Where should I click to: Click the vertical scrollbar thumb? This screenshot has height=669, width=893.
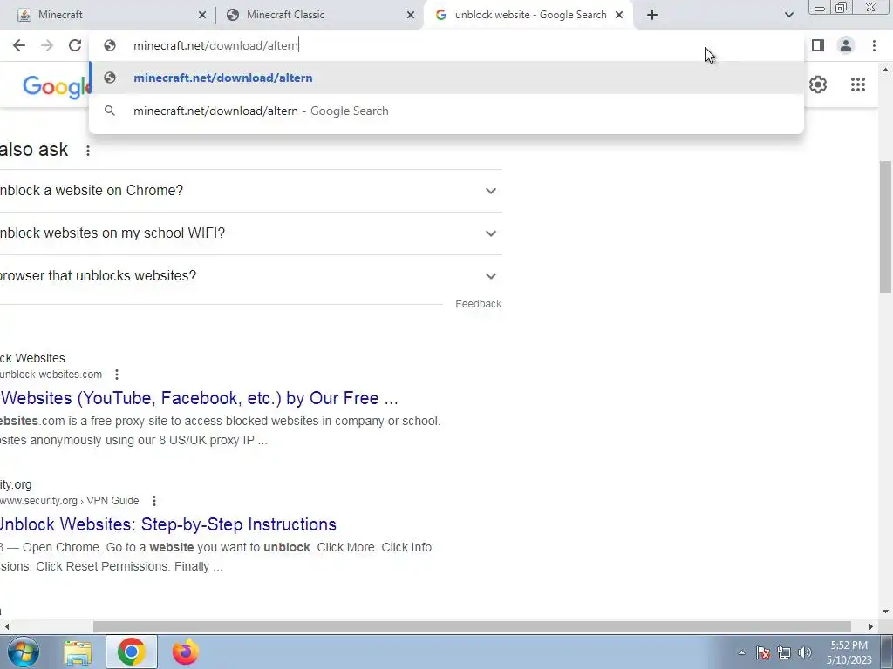(x=886, y=227)
